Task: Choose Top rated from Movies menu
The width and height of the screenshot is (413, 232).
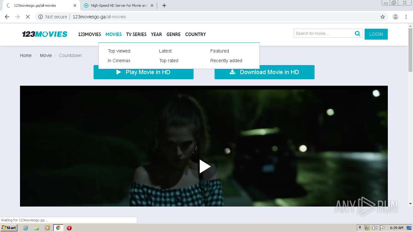Action: [x=169, y=61]
